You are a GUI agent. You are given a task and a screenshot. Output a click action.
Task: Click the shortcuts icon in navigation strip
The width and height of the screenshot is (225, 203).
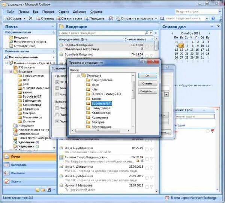(x=49, y=190)
